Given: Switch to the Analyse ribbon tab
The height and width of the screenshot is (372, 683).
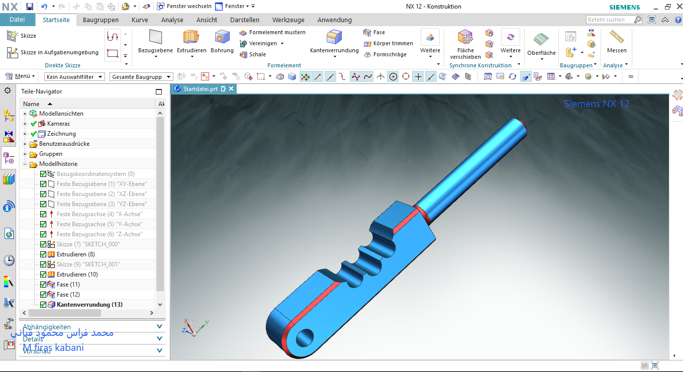Looking at the screenshot, I should (172, 20).
